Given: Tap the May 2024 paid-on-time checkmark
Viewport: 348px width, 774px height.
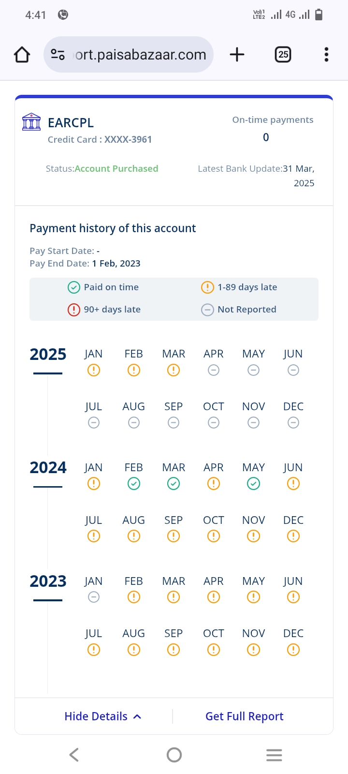Looking at the screenshot, I should 253,484.
